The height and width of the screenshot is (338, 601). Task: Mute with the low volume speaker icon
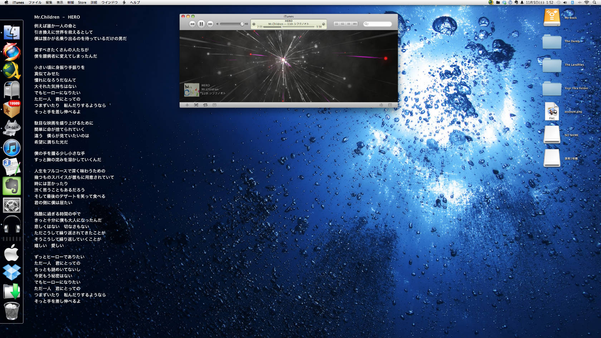[x=218, y=24]
